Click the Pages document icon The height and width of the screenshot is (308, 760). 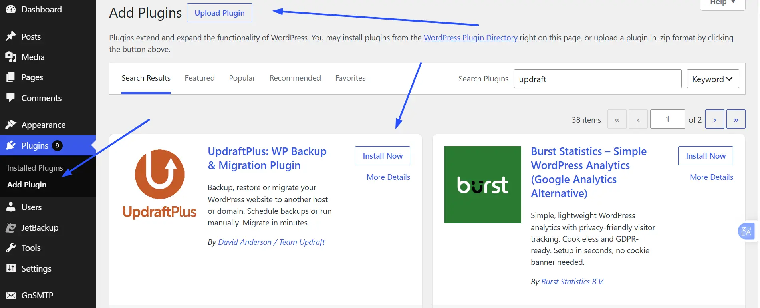[11, 77]
